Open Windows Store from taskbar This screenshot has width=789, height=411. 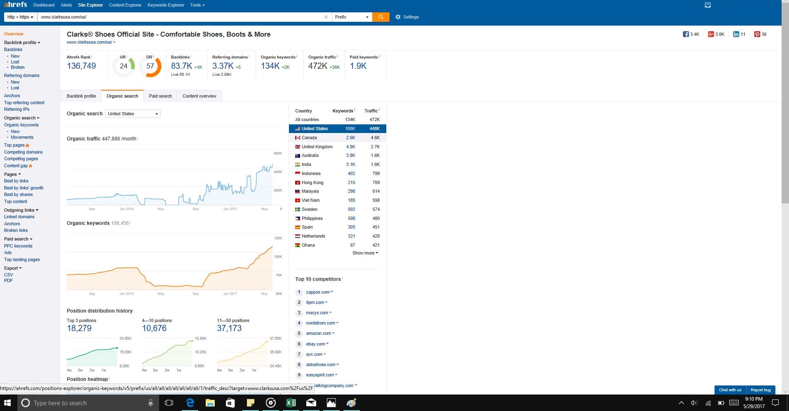click(230, 403)
